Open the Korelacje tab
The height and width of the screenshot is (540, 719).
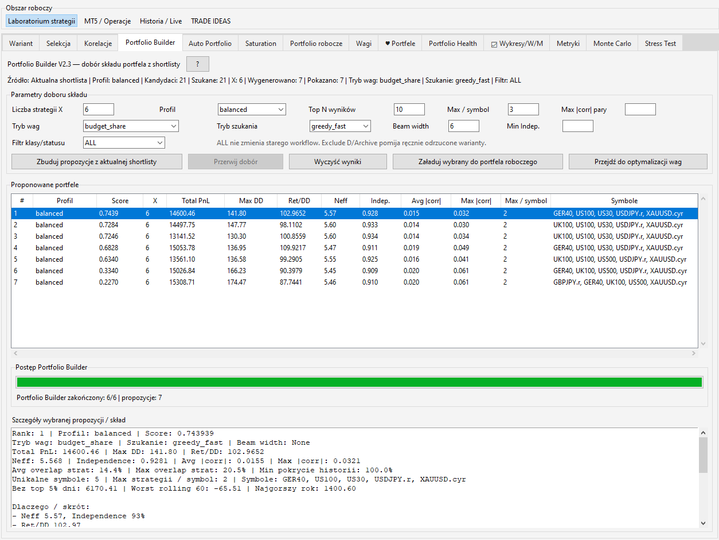(x=98, y=43)
